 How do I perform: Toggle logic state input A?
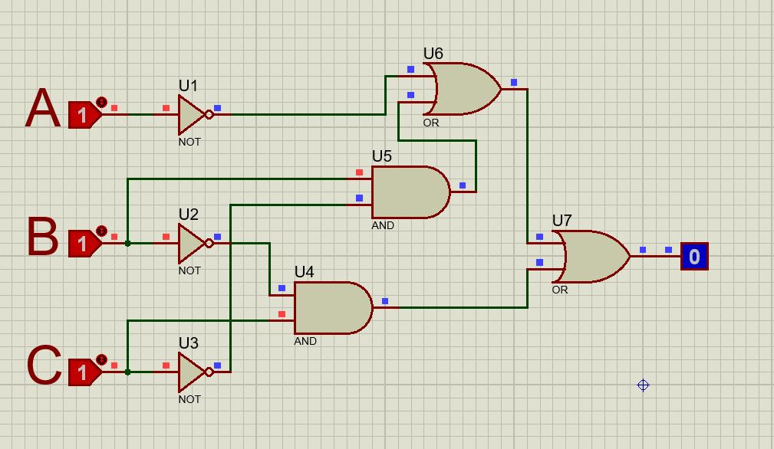coord(85,115)
